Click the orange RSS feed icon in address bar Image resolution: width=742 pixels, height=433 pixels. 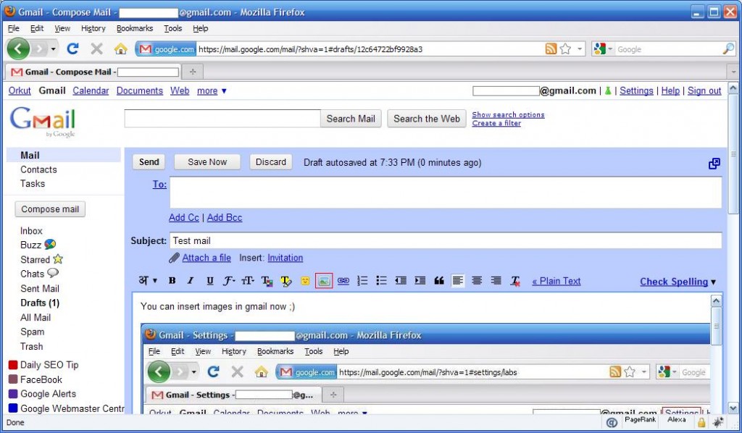click(551, 49)
